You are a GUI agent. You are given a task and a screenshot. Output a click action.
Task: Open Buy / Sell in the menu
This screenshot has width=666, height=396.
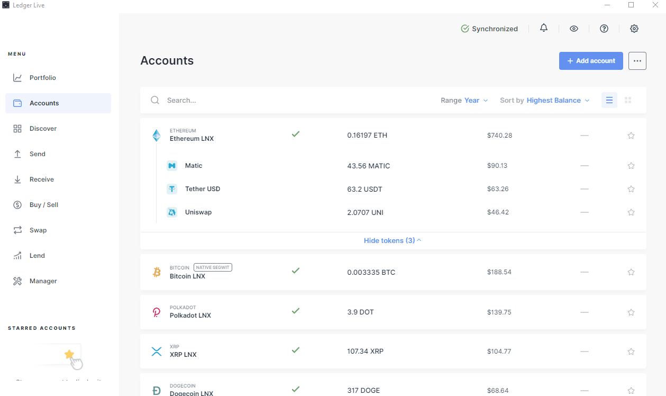(58, 205)
